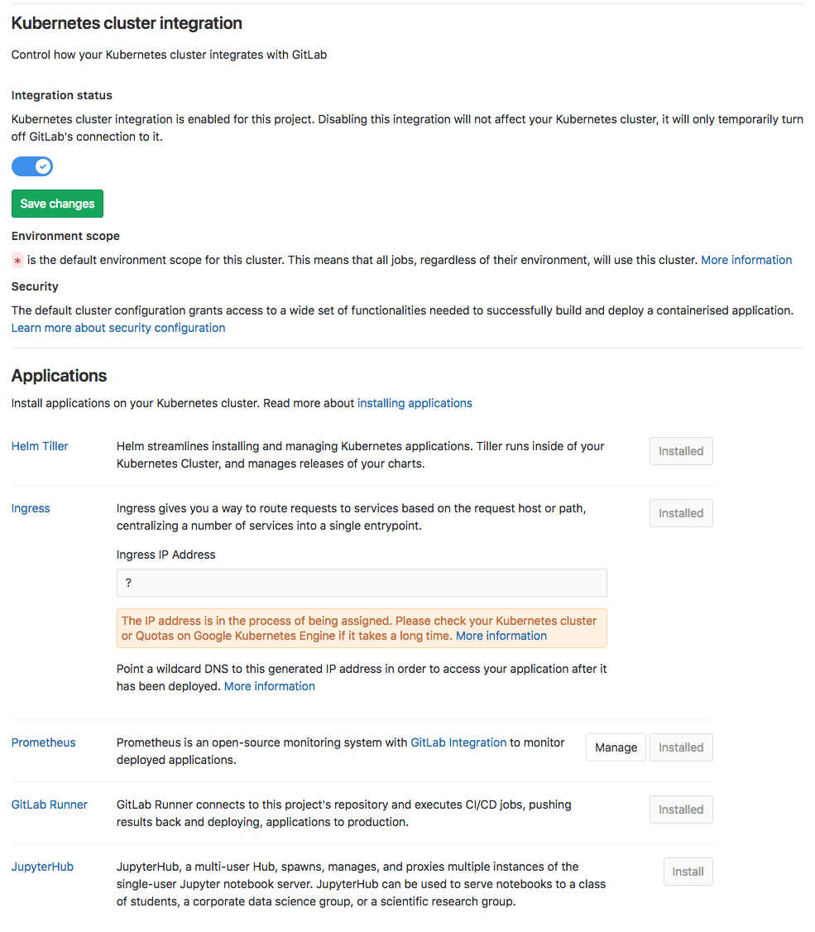
Task: Open More information about environment scope
Action: pyautogui.click(x=745, y=259)
